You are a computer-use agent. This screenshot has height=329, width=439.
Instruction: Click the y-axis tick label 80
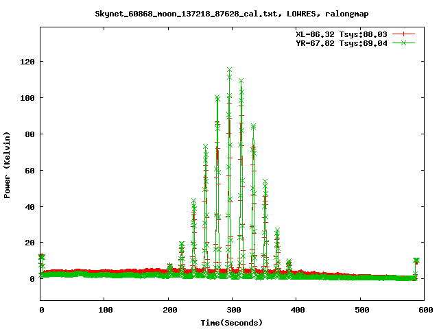pyautogui.click(x=30, y=134)
